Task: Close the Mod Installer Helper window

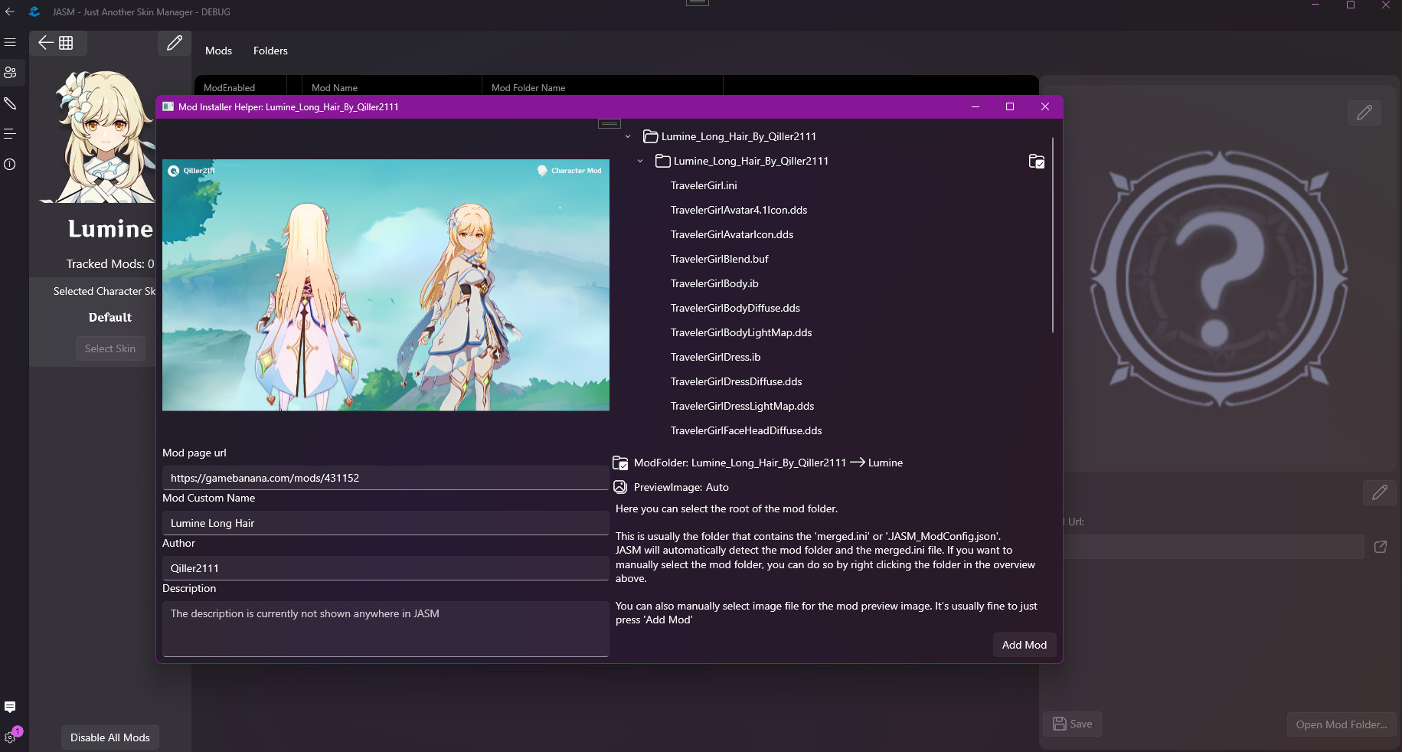Action: pyautogui.click(x=1045, y=106)
